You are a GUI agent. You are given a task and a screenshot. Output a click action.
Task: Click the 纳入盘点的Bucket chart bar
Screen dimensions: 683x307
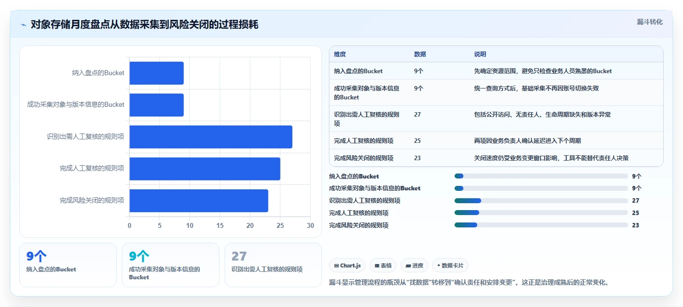tap(156, 73)
